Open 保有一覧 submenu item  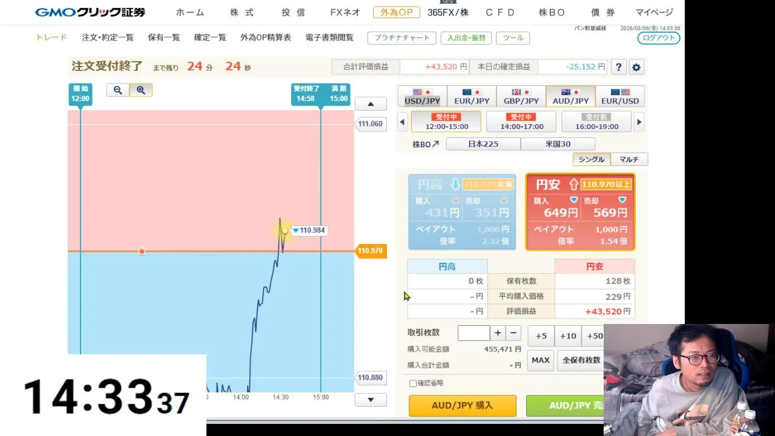pyautogui.click(x=164, y=38)
